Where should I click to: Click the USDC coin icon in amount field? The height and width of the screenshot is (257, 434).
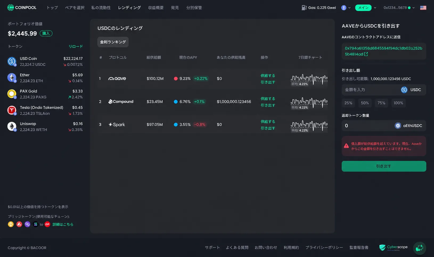point(404,90)
